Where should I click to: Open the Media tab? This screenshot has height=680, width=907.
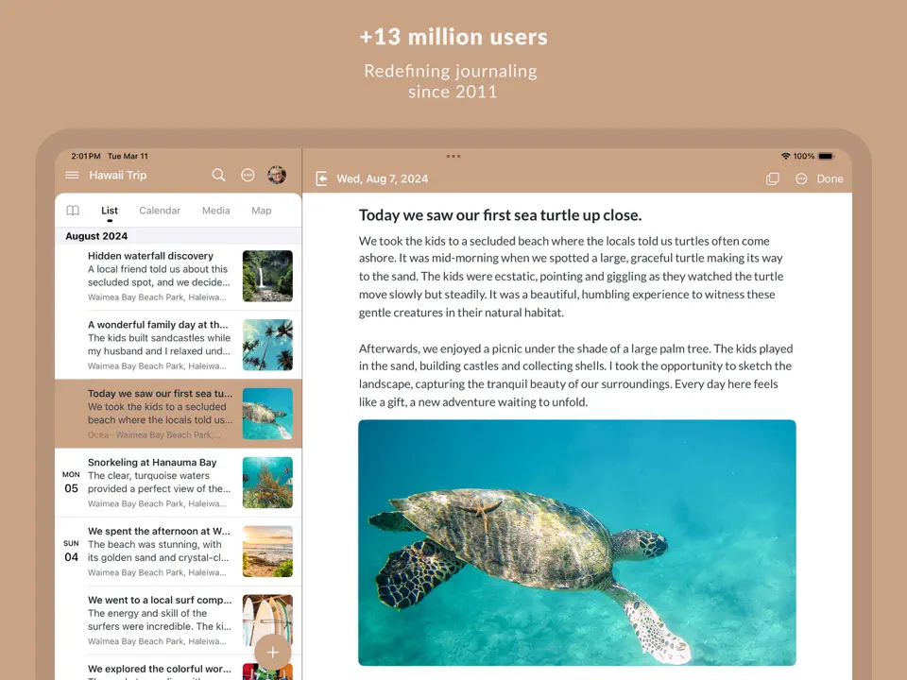(215, 211)
